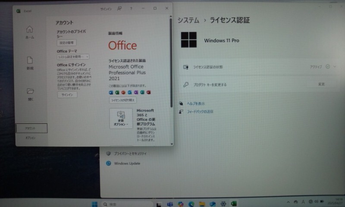Click the 設定の管理 privacy button

(67, 43)
